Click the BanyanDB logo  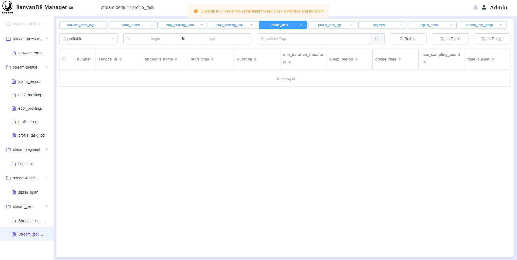coord(8,7)
